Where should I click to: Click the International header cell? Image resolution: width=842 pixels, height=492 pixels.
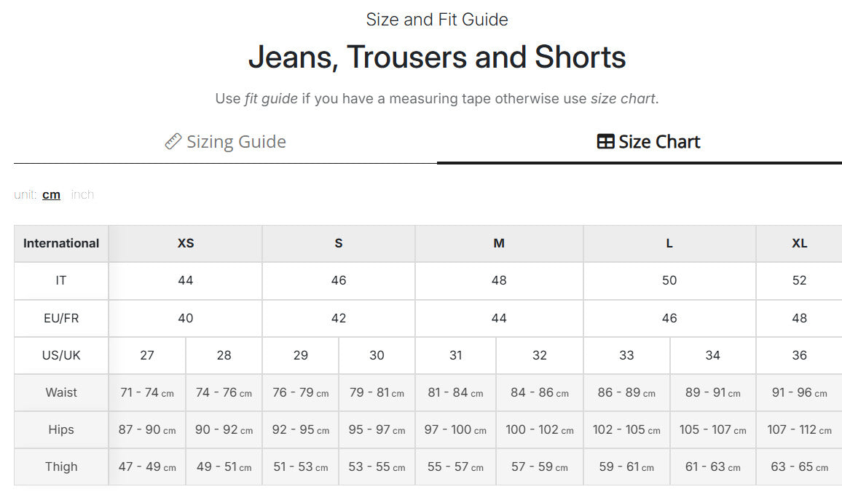[61, 244]
